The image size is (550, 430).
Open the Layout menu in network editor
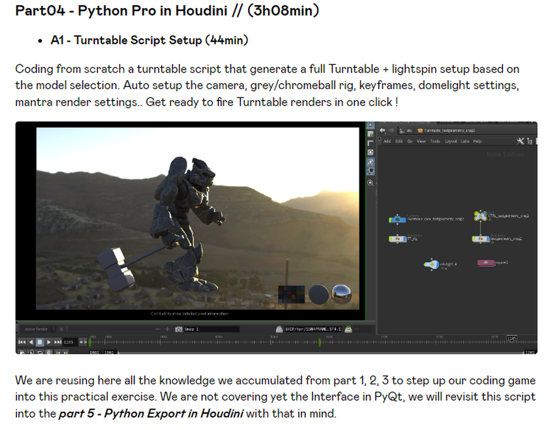451,141
